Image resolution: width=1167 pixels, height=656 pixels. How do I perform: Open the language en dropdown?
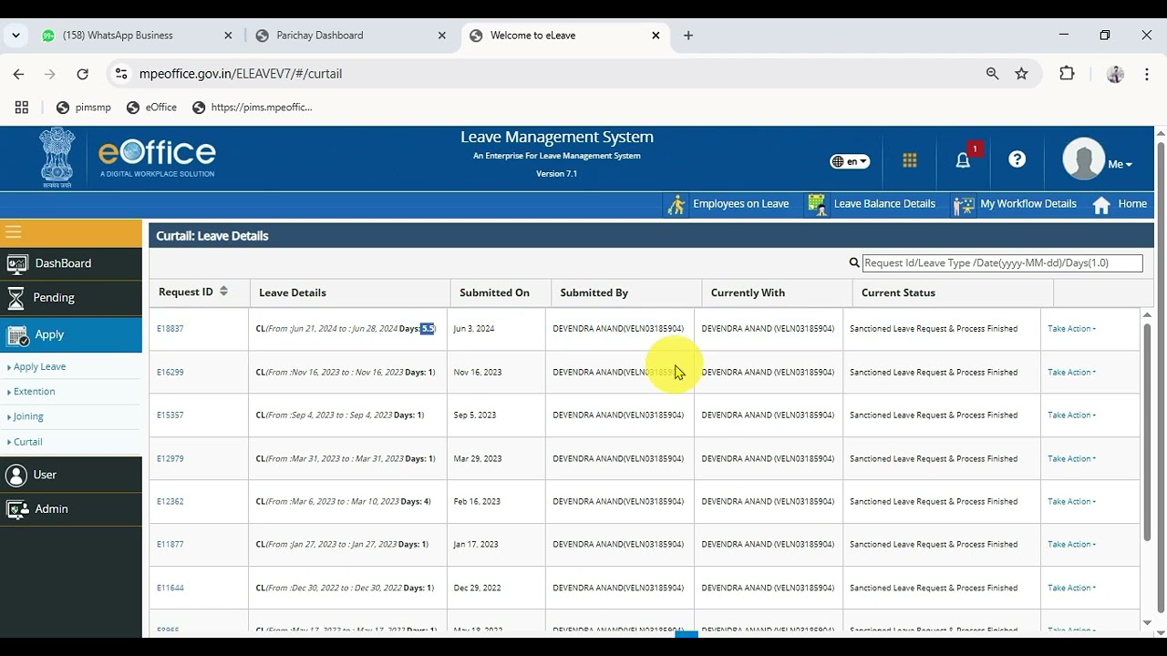[x=850, y=161]
